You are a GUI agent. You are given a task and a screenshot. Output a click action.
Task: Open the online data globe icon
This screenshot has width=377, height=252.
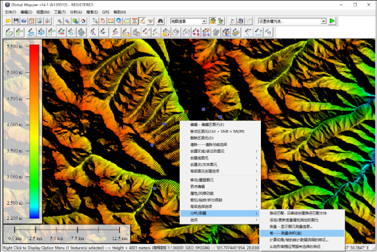[24, 21]
